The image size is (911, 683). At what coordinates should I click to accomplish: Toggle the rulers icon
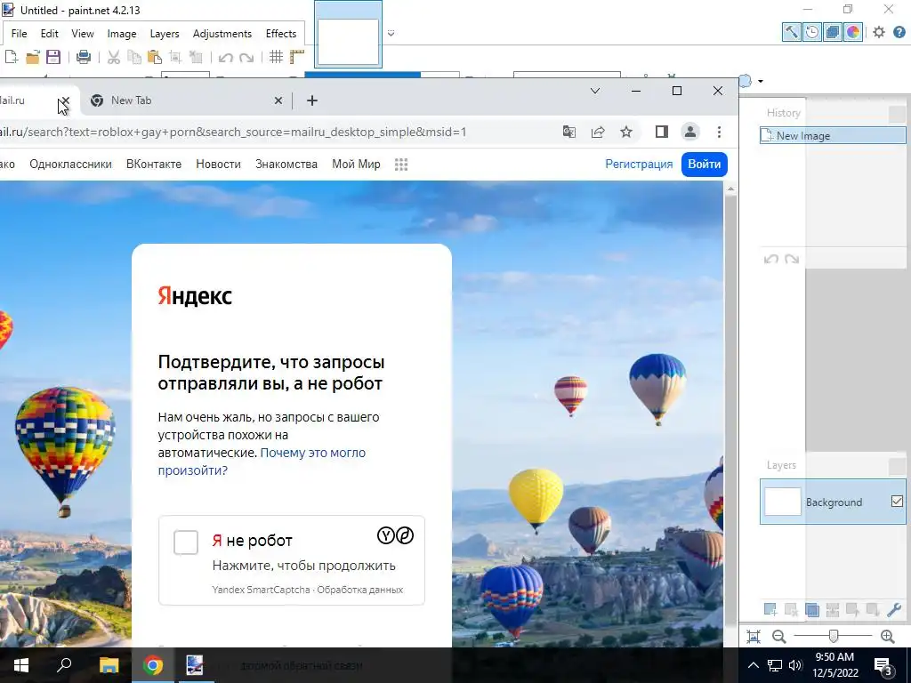[297, 57]
